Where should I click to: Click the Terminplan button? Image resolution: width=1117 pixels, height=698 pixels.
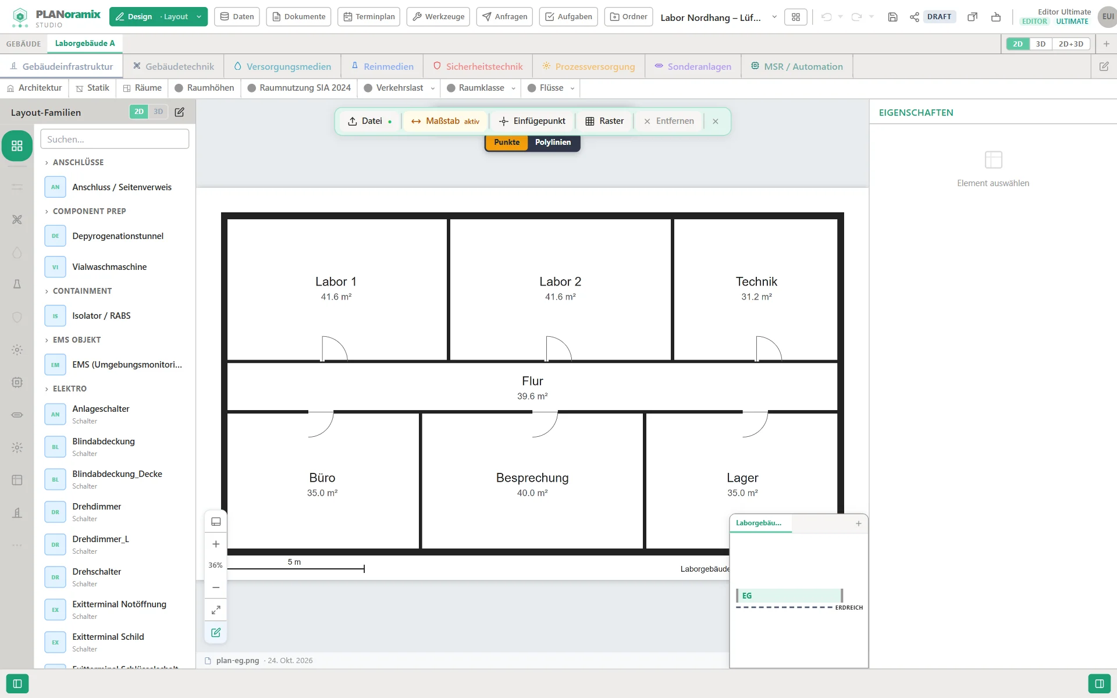[x=369, y=17]
